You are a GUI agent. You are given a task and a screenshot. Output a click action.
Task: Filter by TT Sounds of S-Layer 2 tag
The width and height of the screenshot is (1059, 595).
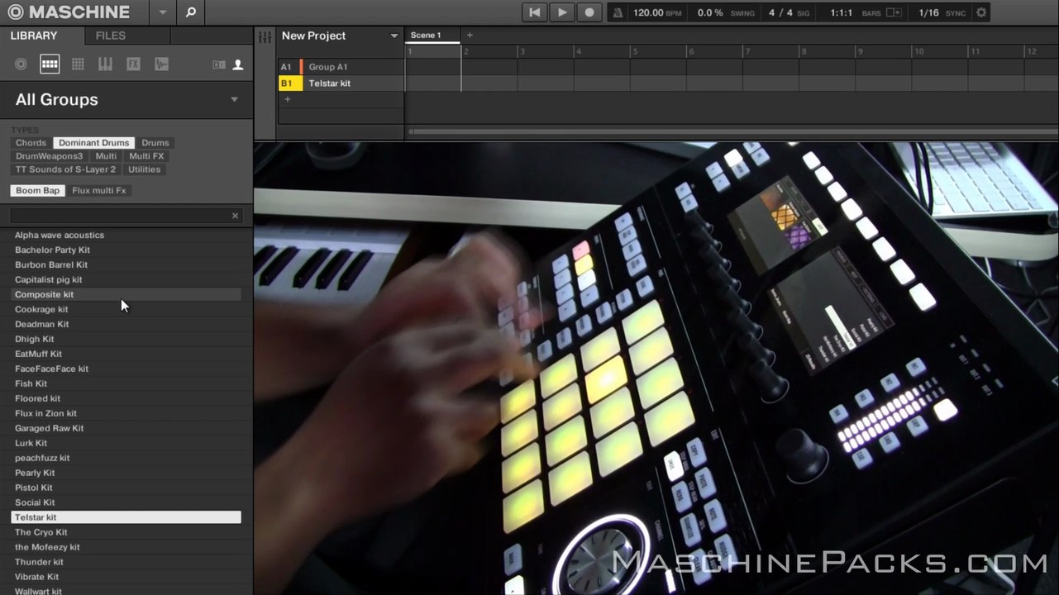[66, 169]
